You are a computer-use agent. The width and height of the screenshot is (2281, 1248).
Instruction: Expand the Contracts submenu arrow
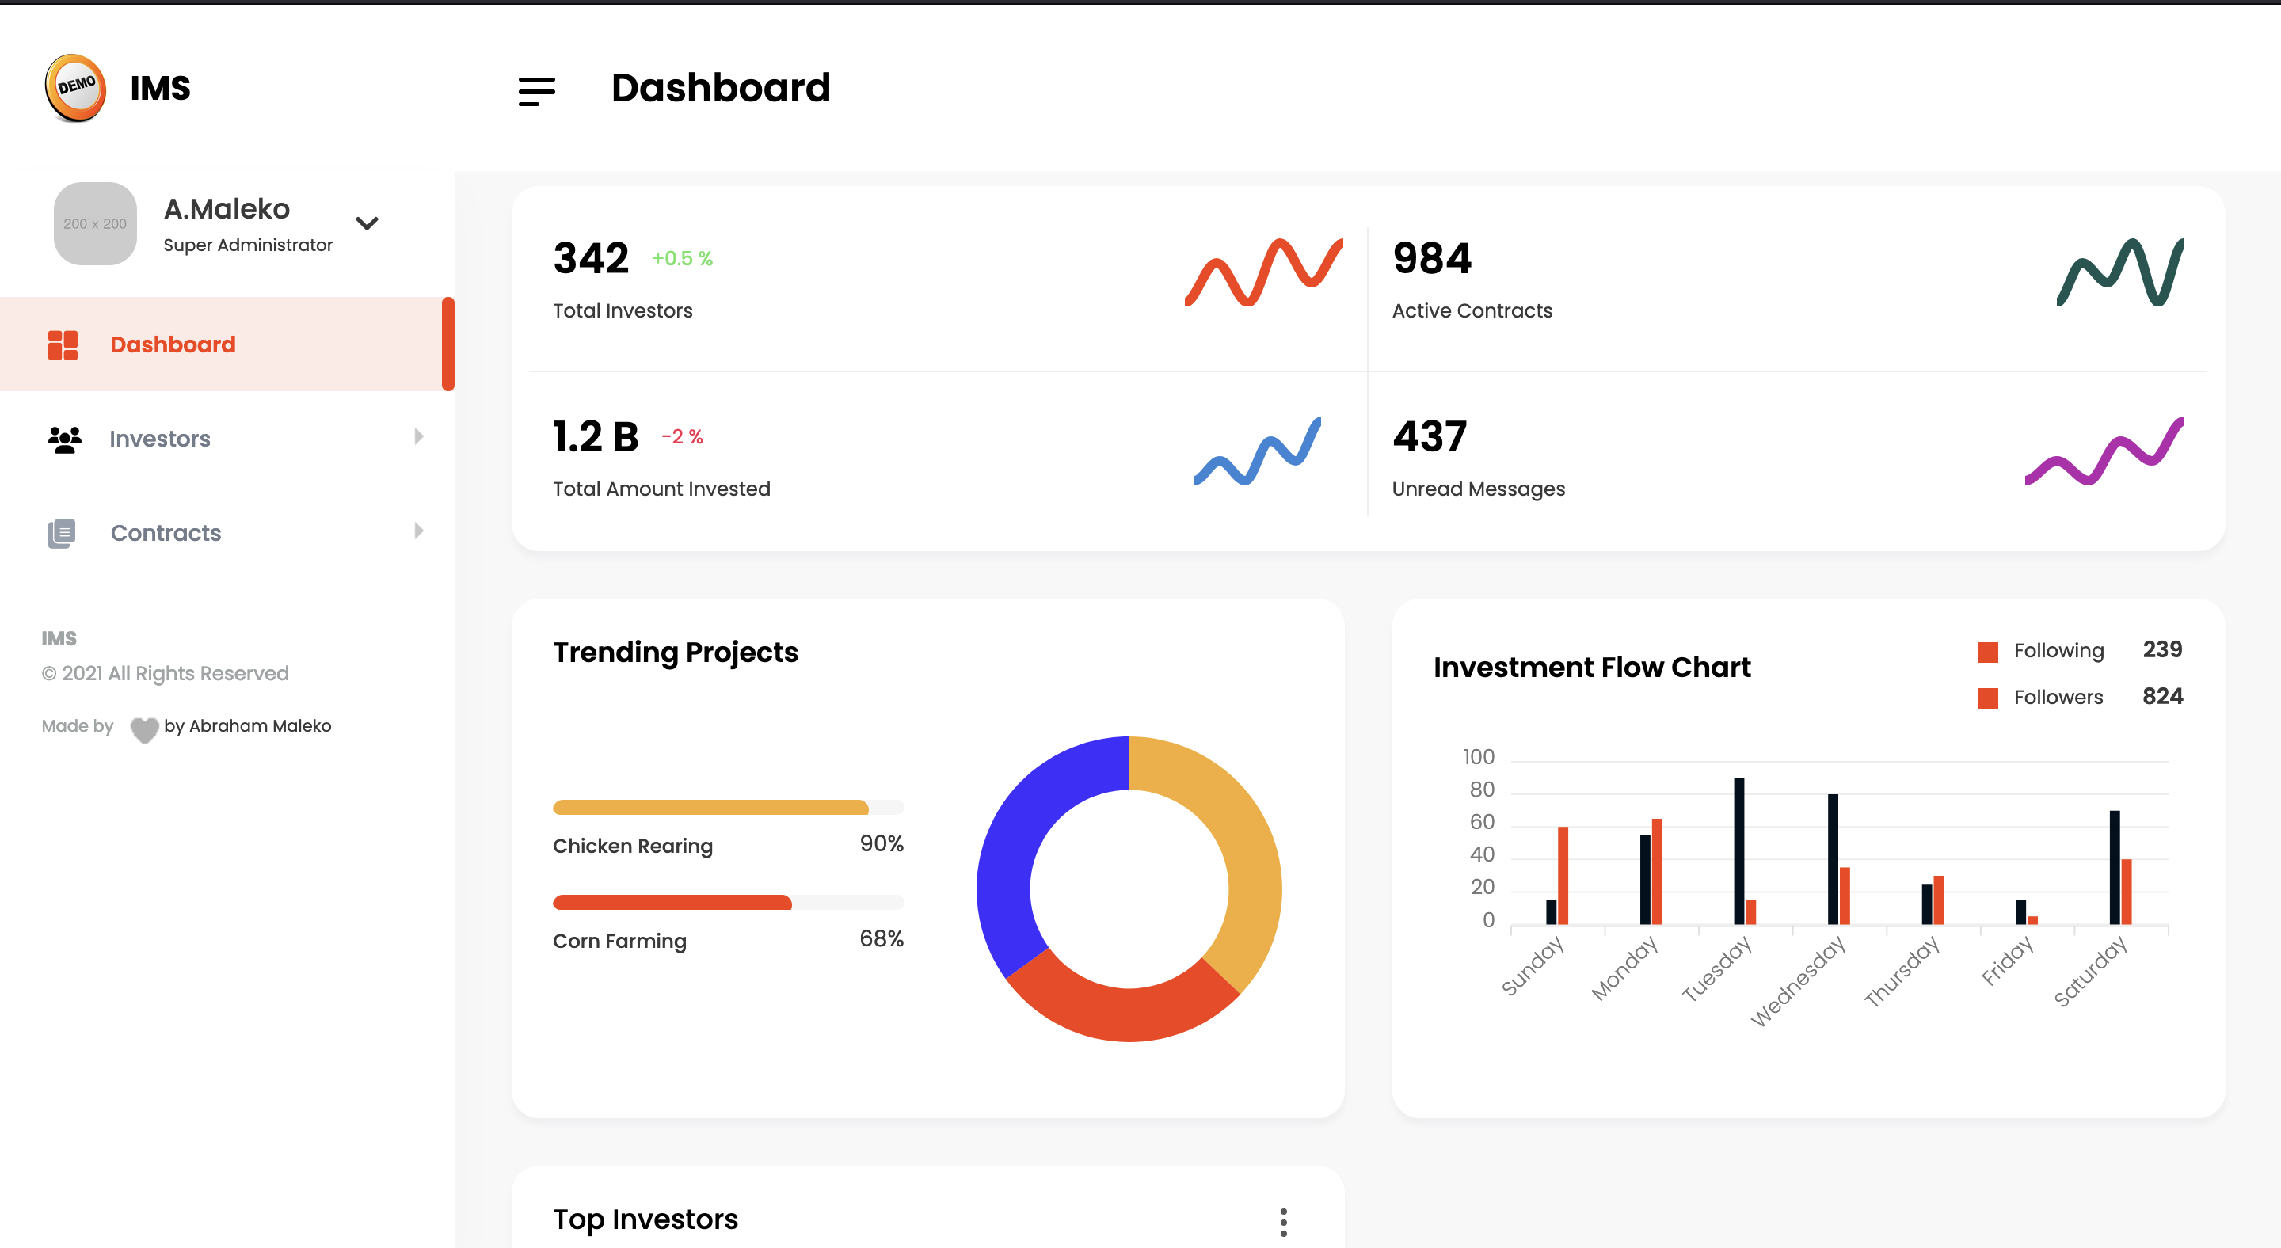[419, 531]
